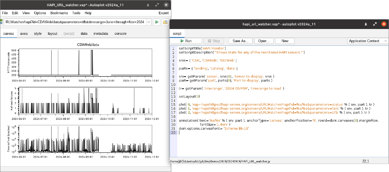Viewport: 389px width, 172px height.
Task: Click the tr= getParam timerange line
Action: click(231, 89)
